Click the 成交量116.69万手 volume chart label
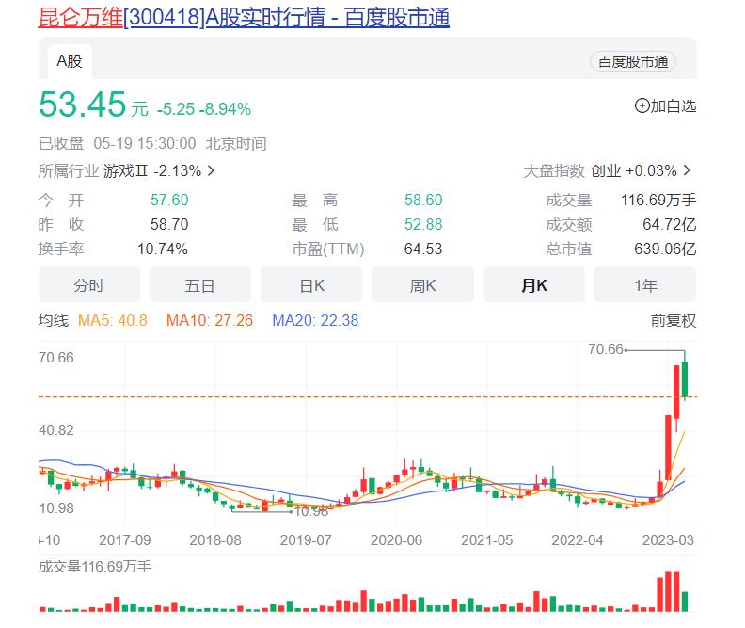 (x=95, y=567)
